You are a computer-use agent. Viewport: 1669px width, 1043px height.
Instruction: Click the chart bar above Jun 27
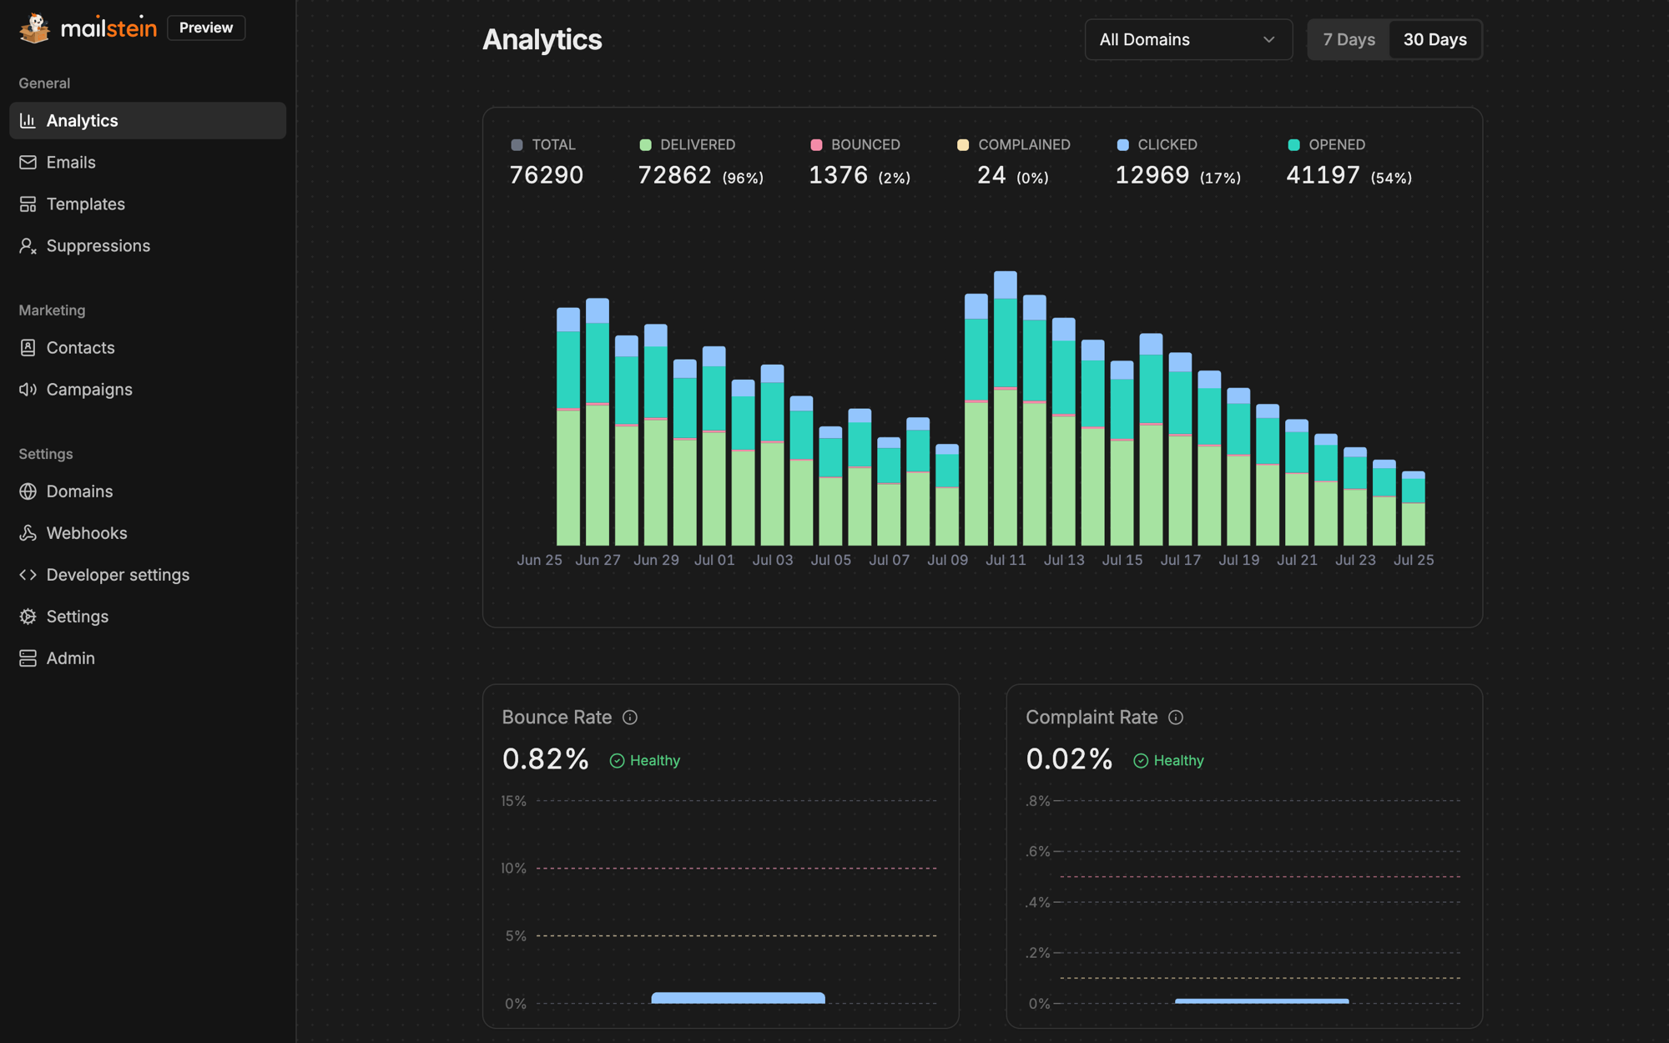598,422
